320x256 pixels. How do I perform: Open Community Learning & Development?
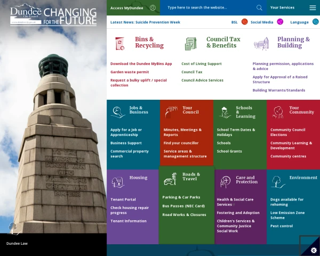pos(291,146)
